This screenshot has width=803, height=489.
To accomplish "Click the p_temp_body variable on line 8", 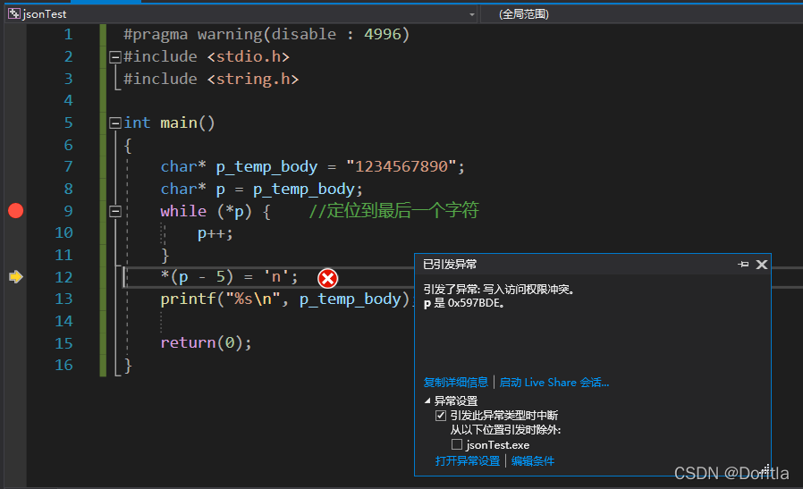I will [x=303, y=189].
